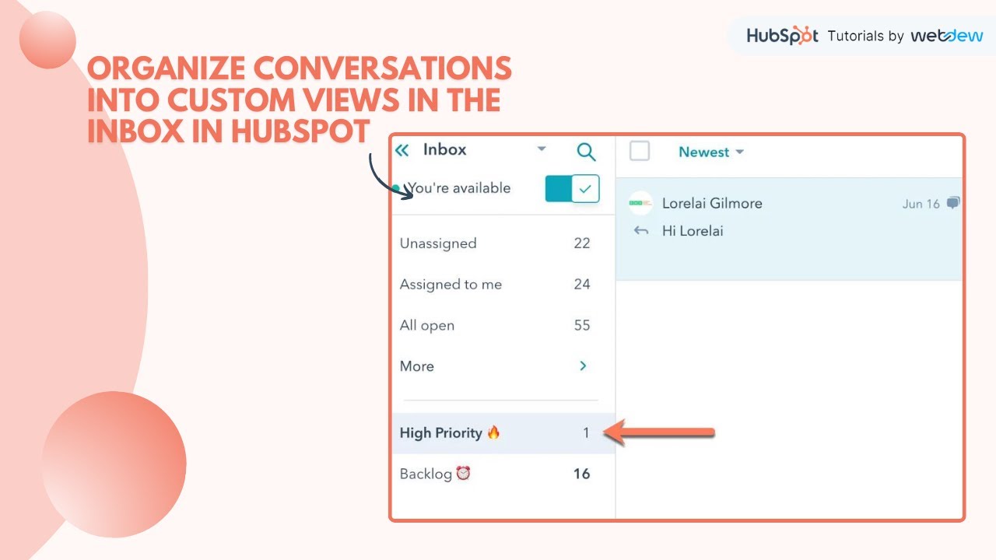Open the inbox search magnifier

(x=586, y=152)
